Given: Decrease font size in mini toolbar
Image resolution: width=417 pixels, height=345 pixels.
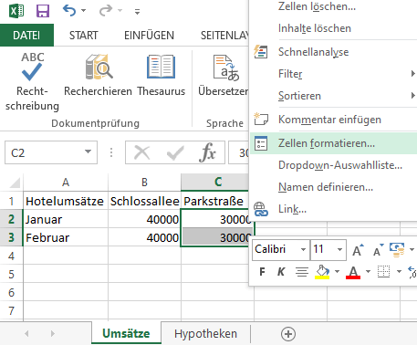Looking at the screenshot, I should [379, 250].
